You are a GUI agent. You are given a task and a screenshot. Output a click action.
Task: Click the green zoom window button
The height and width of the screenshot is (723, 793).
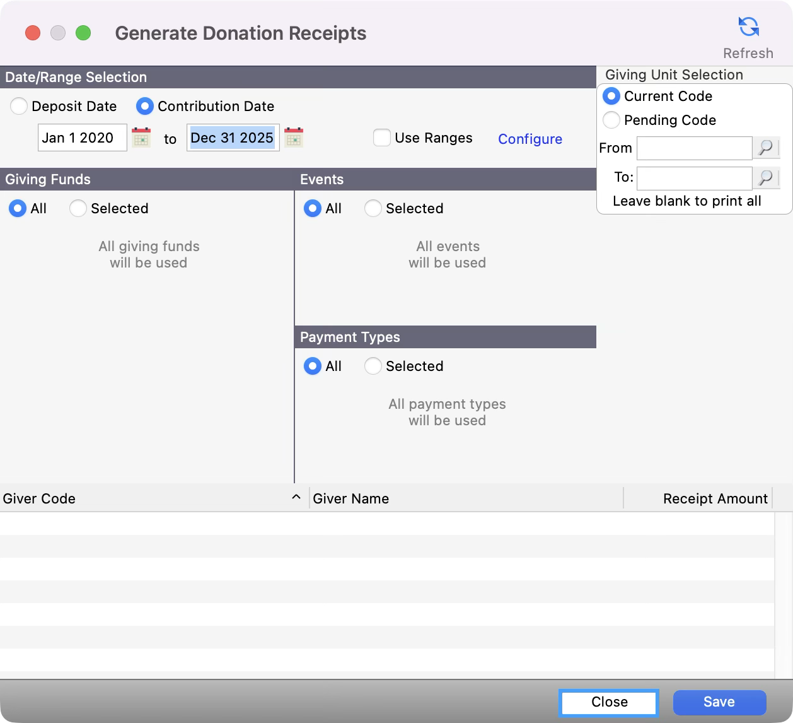click(x=83, y=33)
